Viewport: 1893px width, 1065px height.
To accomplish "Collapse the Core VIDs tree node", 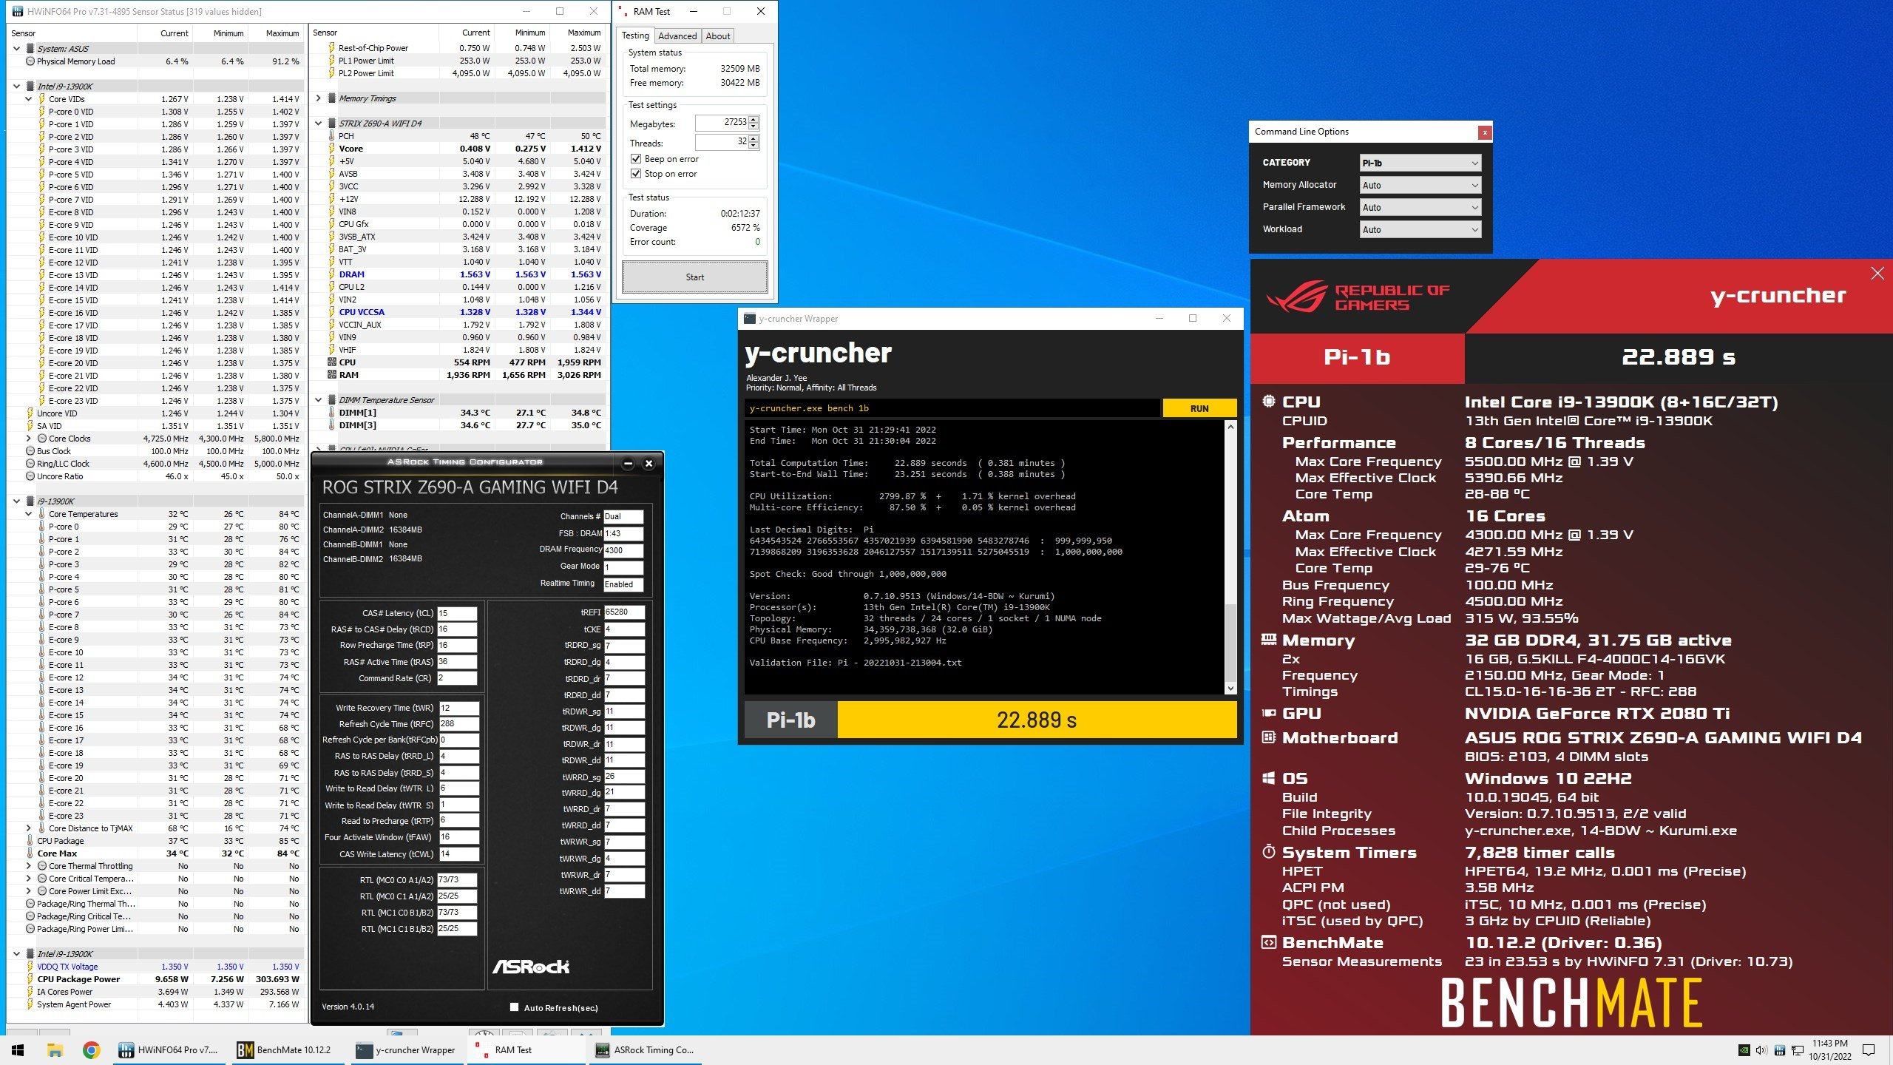I will tap(29, 99).
